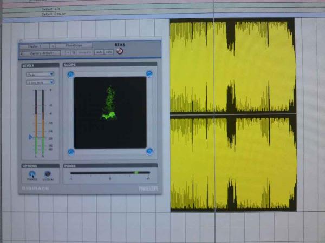The width and height of the screenshot is (325, 243).
Task: Click the bottom-right blue scope corner button
Action: click(x=149, y=151)
